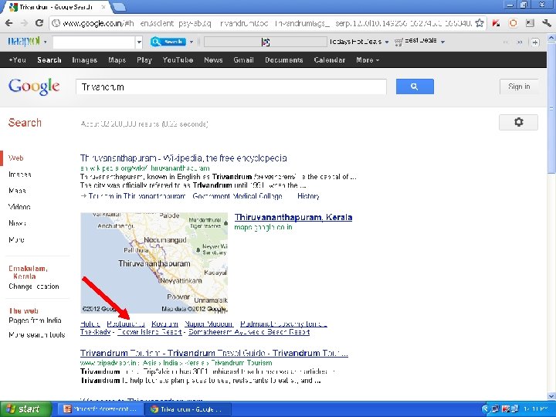Open News in the black Google bar
Screen dimensions: 556x417
[x=213, y=60]
